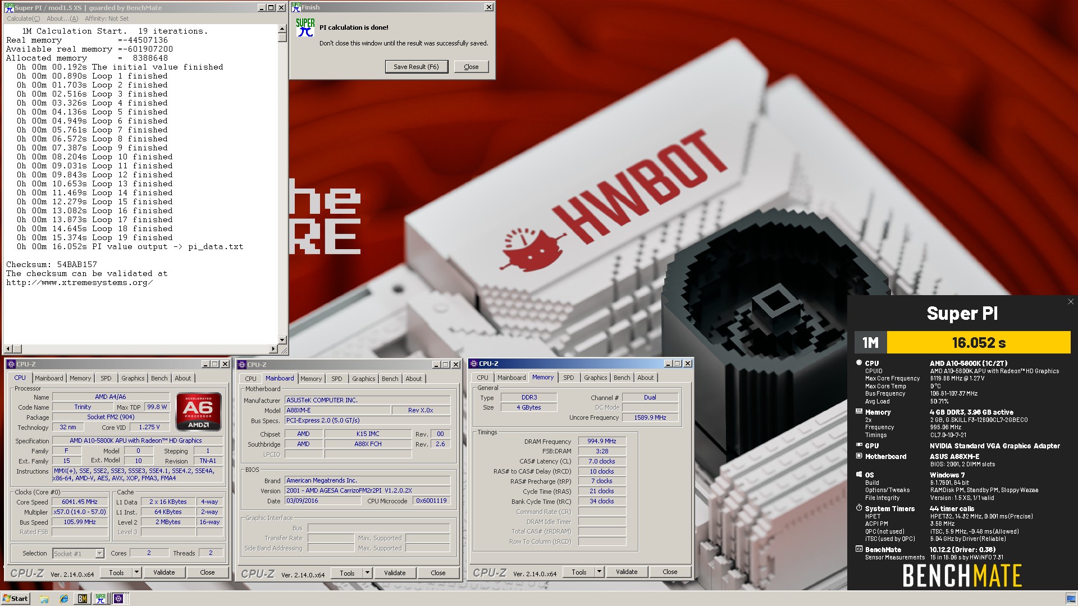Click the ASUSTeK COMPUTER INC. manufacturer field

[x=368, y=400]
